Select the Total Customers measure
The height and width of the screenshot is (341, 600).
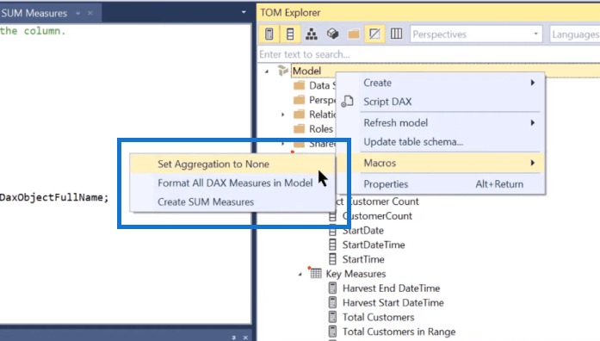(x=378, y=317)
